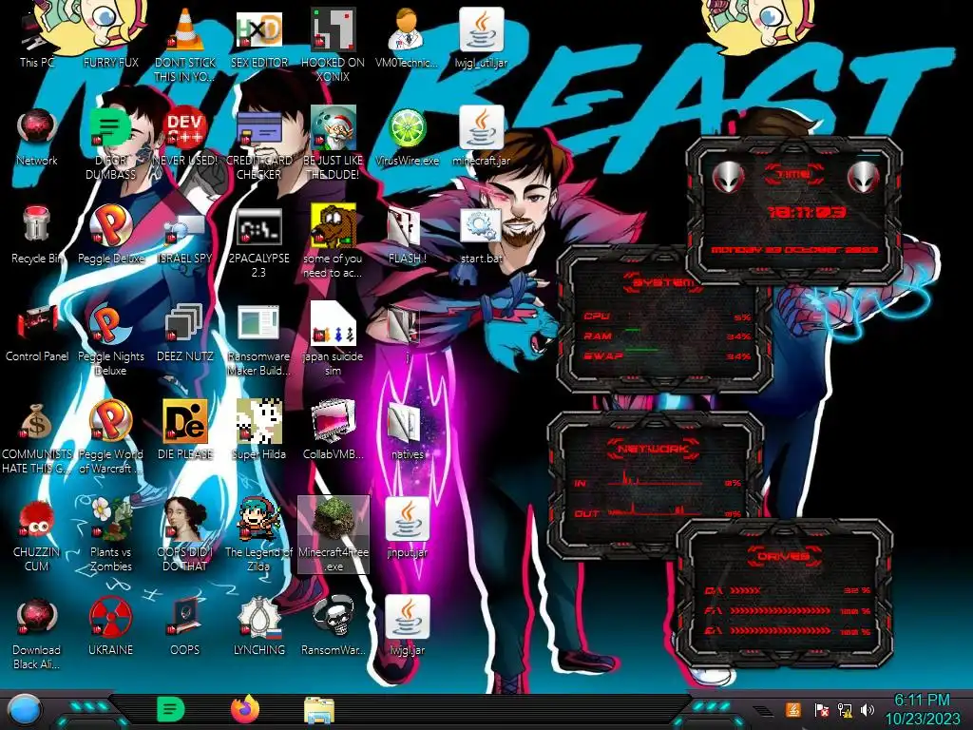The height and width of the screenshot is (730, 973).
Task: Click the System widget CPU readout
Action: [x=667, y=317]
